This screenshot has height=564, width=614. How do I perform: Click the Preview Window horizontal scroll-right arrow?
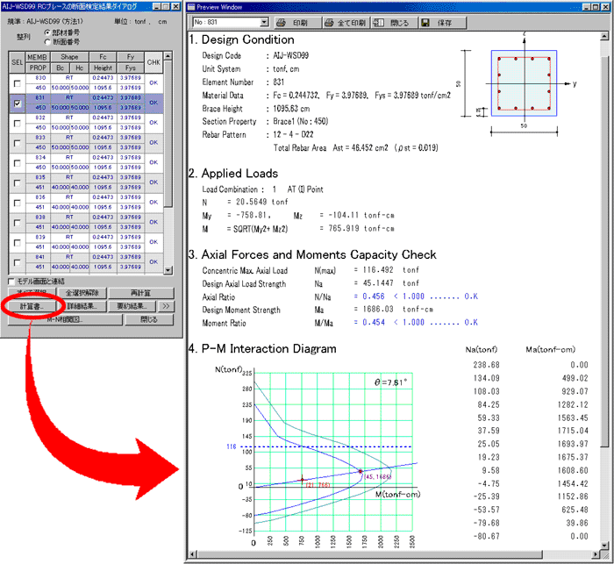pyautogui.click(x=596, y=554)
